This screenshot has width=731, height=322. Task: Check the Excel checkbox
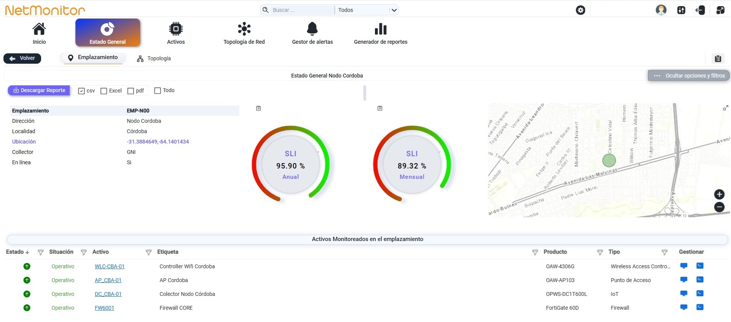point(104,91)
